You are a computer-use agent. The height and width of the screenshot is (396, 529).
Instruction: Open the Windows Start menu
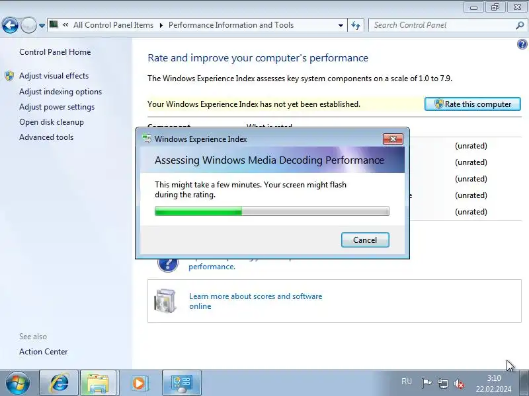tap(17, 383)
